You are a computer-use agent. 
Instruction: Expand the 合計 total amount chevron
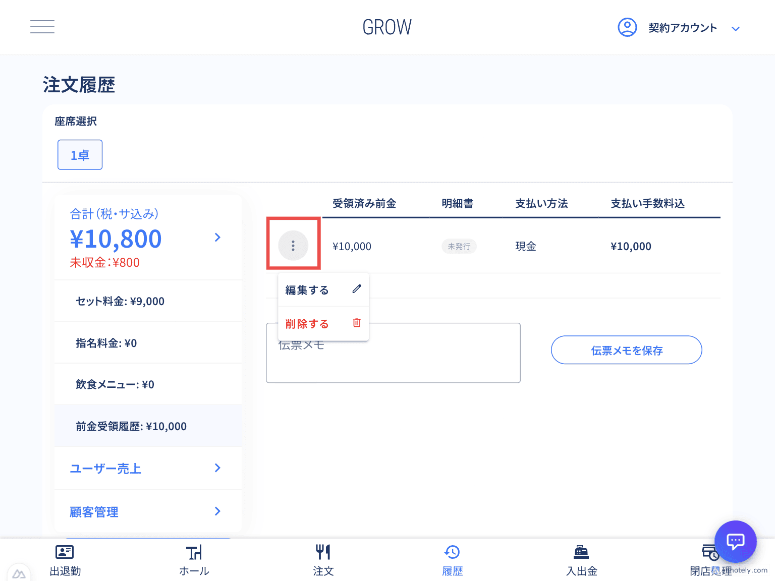point(217,238)
